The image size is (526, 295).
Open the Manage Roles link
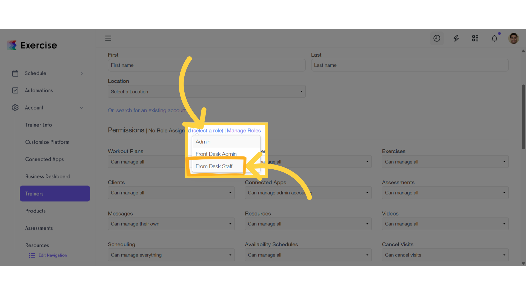(x=244, y=131)
